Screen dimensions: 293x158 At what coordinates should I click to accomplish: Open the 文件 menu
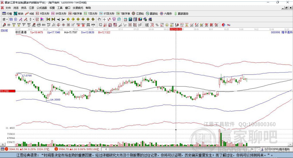pos(8,8)
